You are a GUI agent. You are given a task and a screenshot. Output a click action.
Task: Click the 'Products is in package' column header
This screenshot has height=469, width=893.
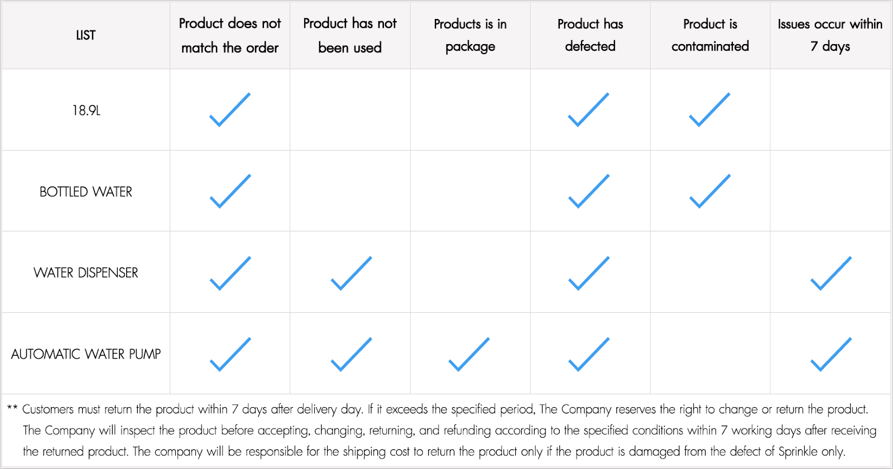click(470, 36)
